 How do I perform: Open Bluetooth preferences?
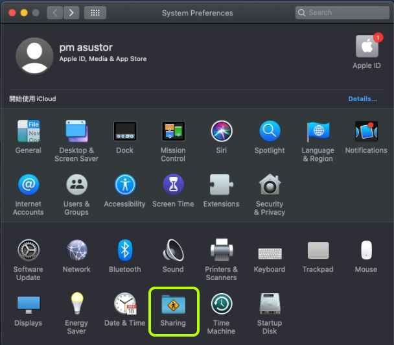pos(125,250)
